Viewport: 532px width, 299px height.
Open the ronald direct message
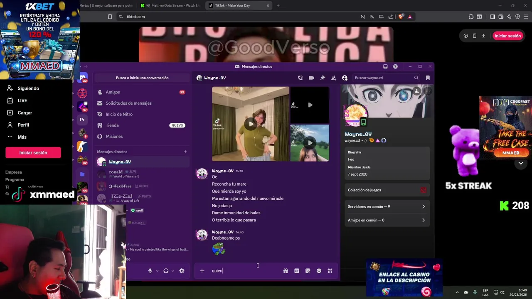click(142, 174)
